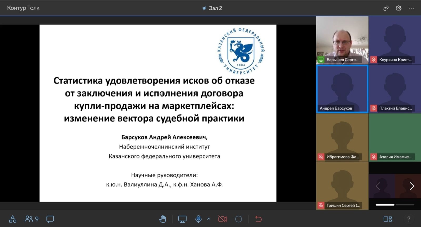Open the participants list showing 9
421x227 pixels.
click(x=32, y=219)
